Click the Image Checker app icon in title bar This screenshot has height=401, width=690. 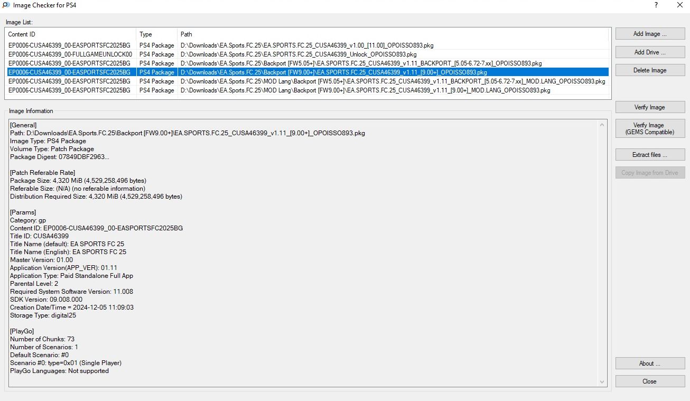[5, 5]
